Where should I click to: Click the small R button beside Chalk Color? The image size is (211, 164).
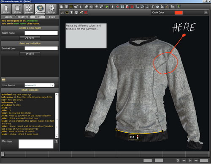206,12
